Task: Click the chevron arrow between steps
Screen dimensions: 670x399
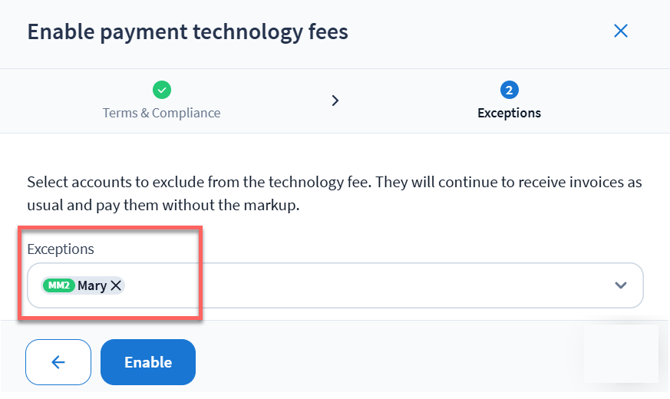Action: [x=335, y=101]
